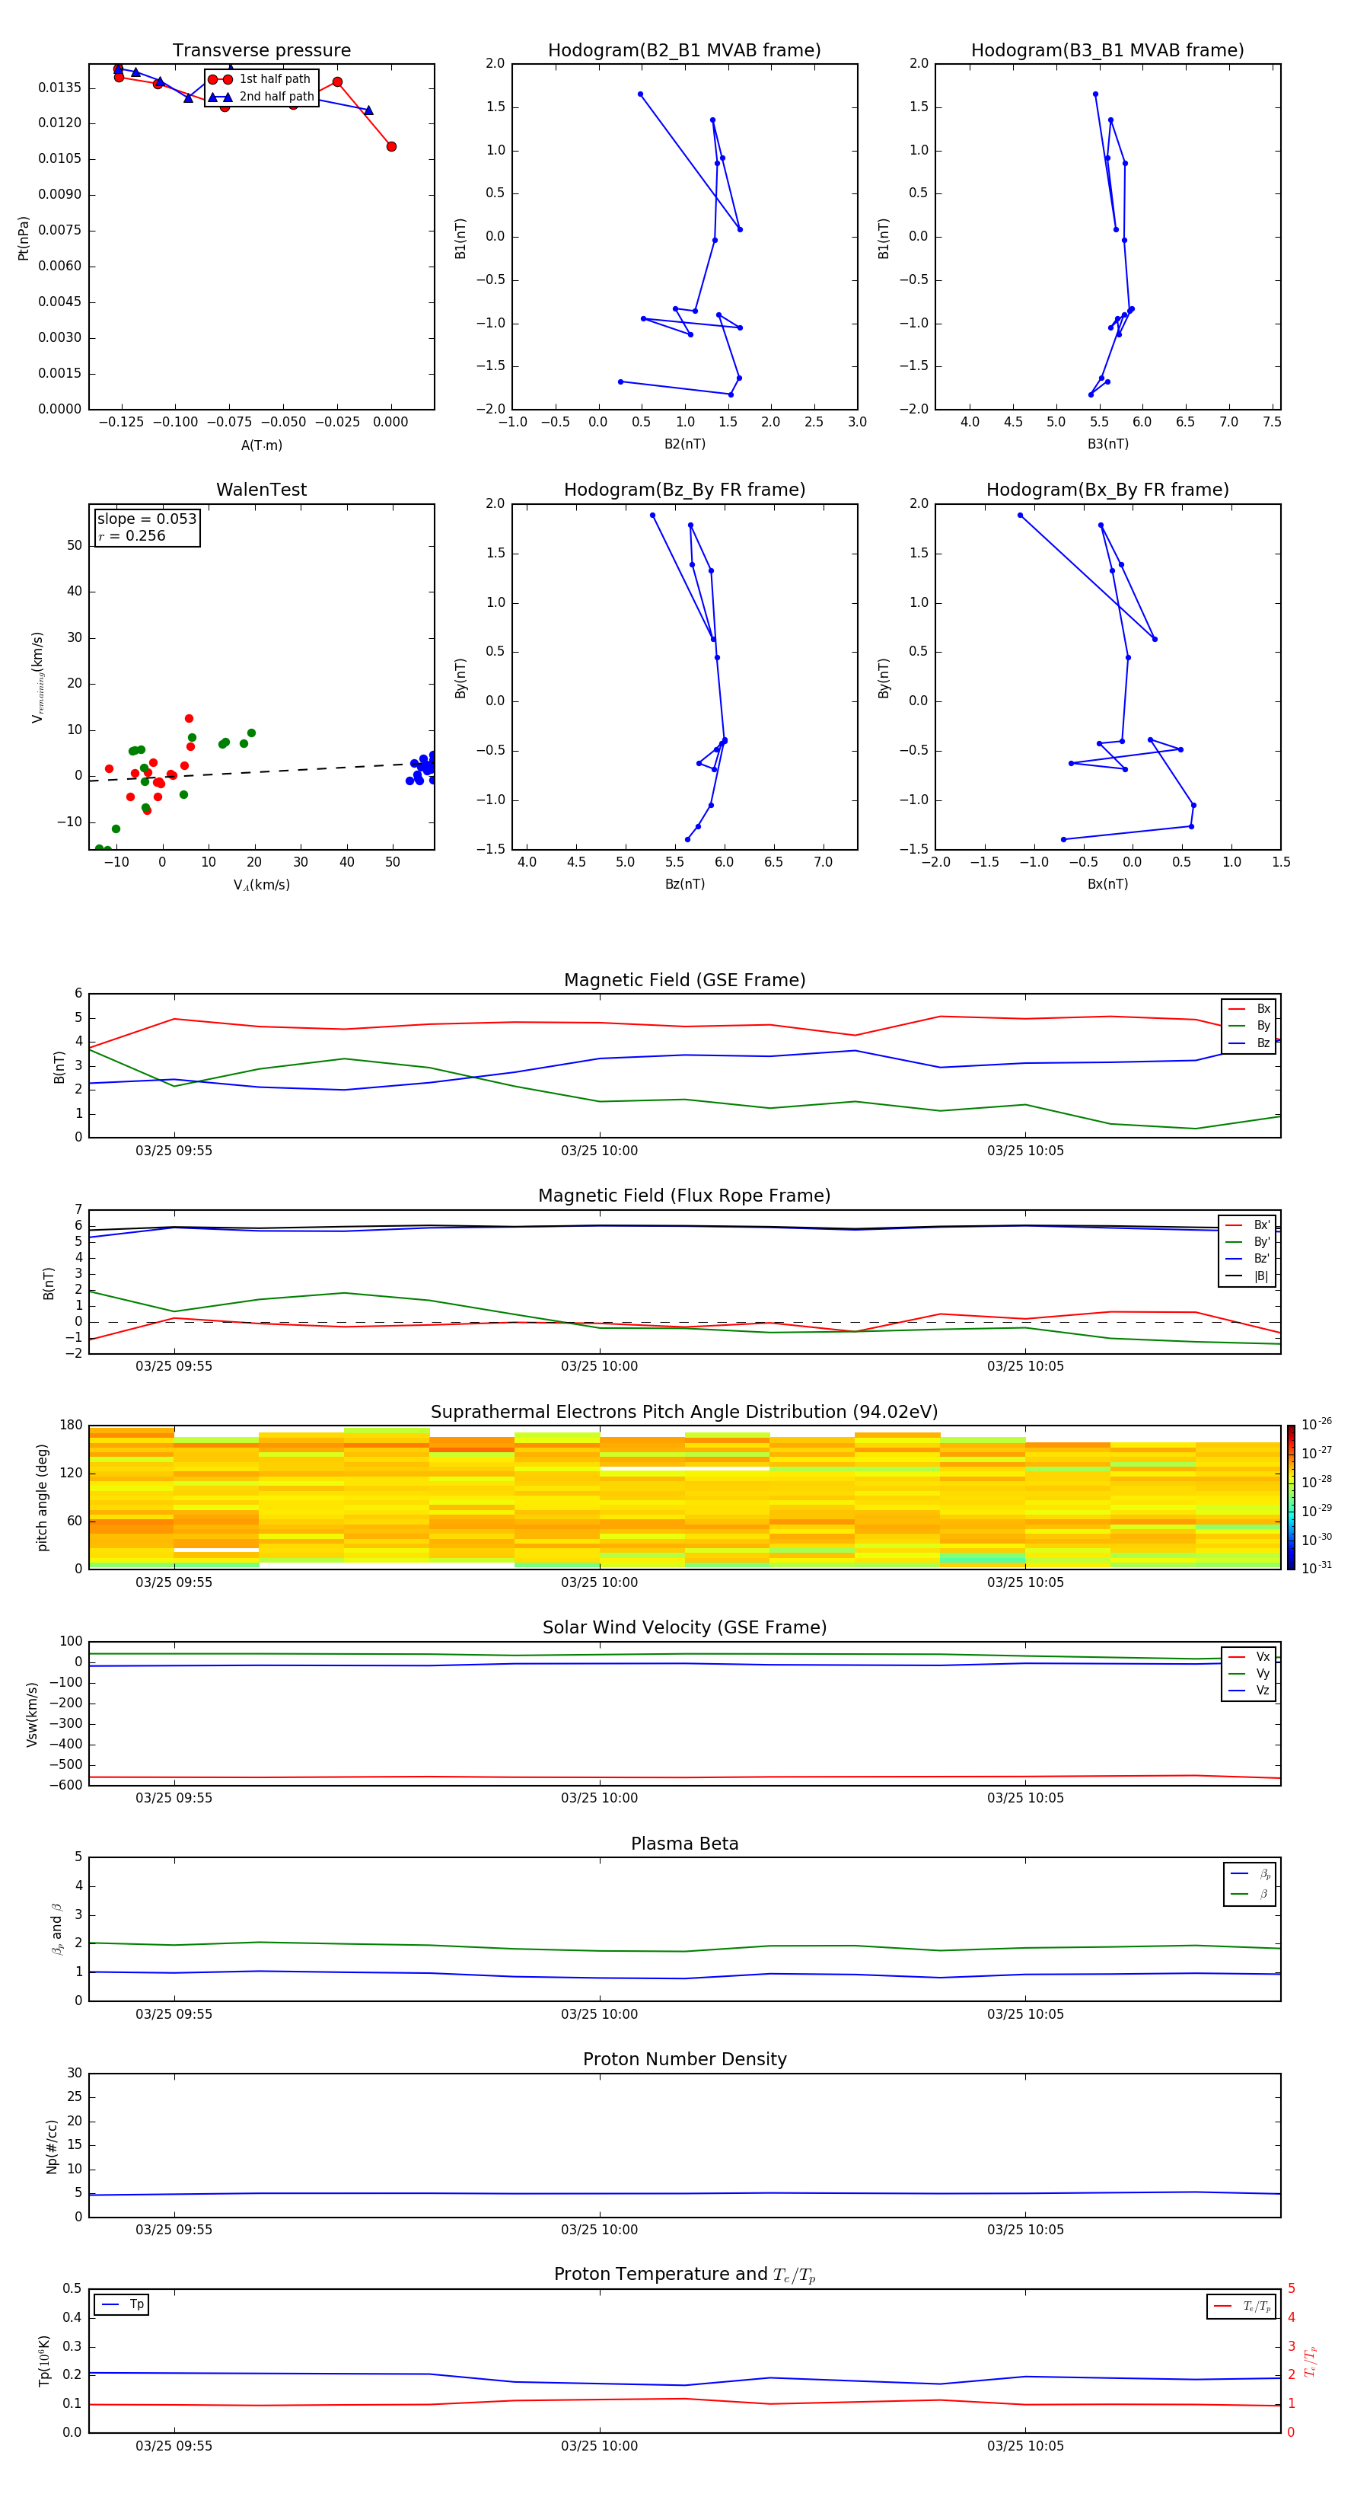This screenshot has width=1370, height=2513.
Task: Click the 10^-26 color bar label
Action: coord(1317,1424)
